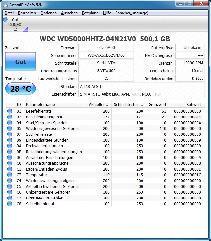Click status orb next to Start/Stop des Spindels

10,123
